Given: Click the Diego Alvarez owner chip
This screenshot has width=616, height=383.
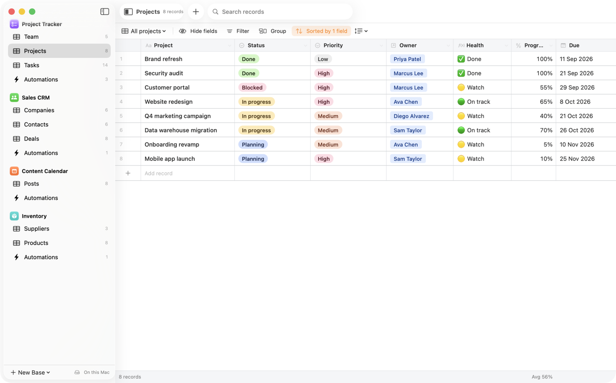Looking at the screenshot, I should pyautogui.click(x=411, y=116).
